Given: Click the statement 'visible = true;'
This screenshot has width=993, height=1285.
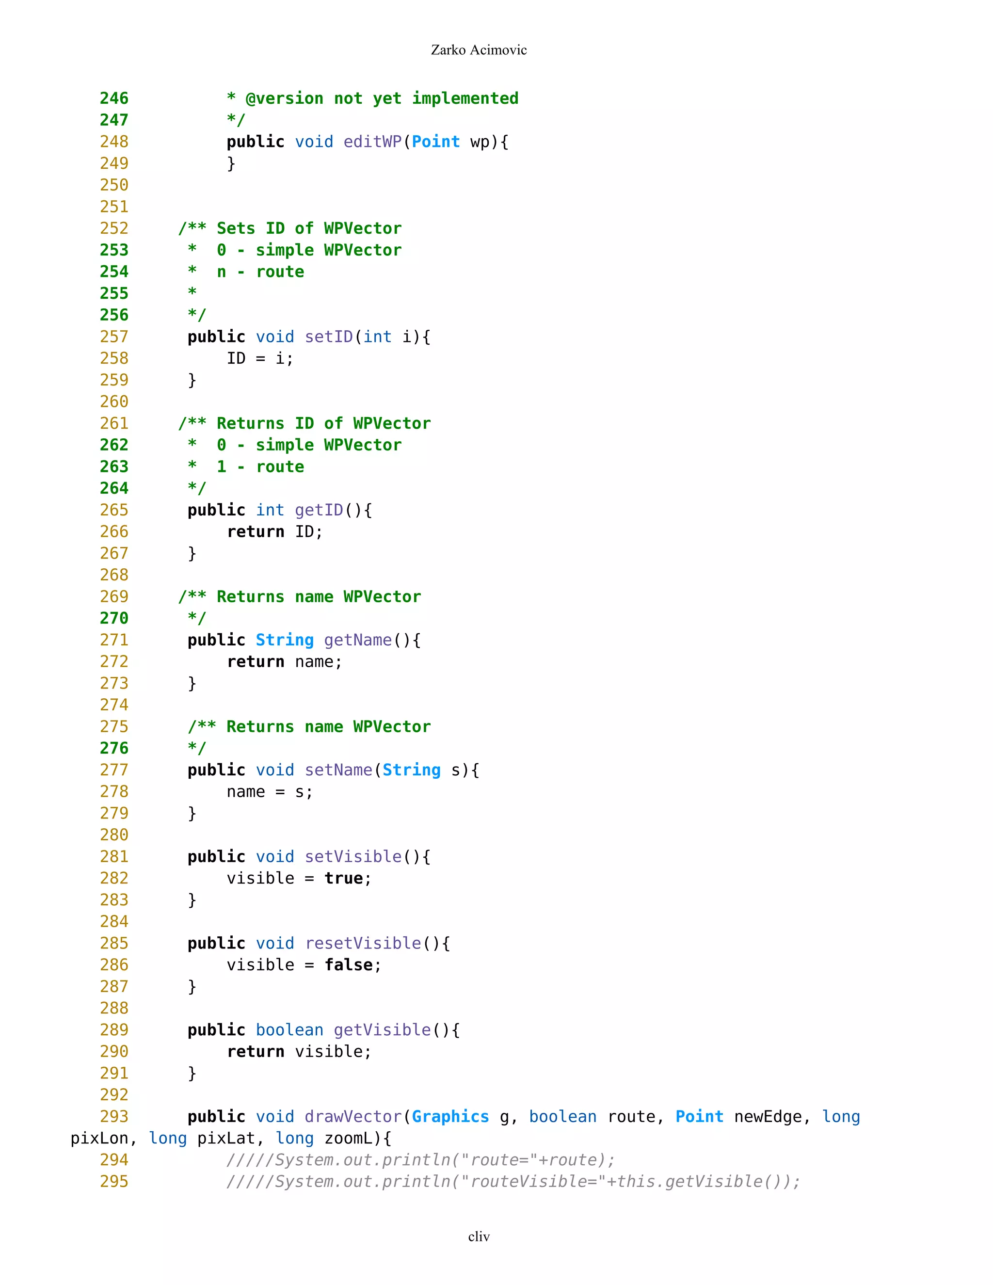Looking at the screenshot, I should (x=300, y=879).
